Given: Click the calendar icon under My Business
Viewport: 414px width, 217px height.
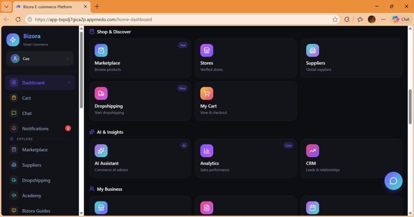Looking at the screenshot, I should point(313,208).
